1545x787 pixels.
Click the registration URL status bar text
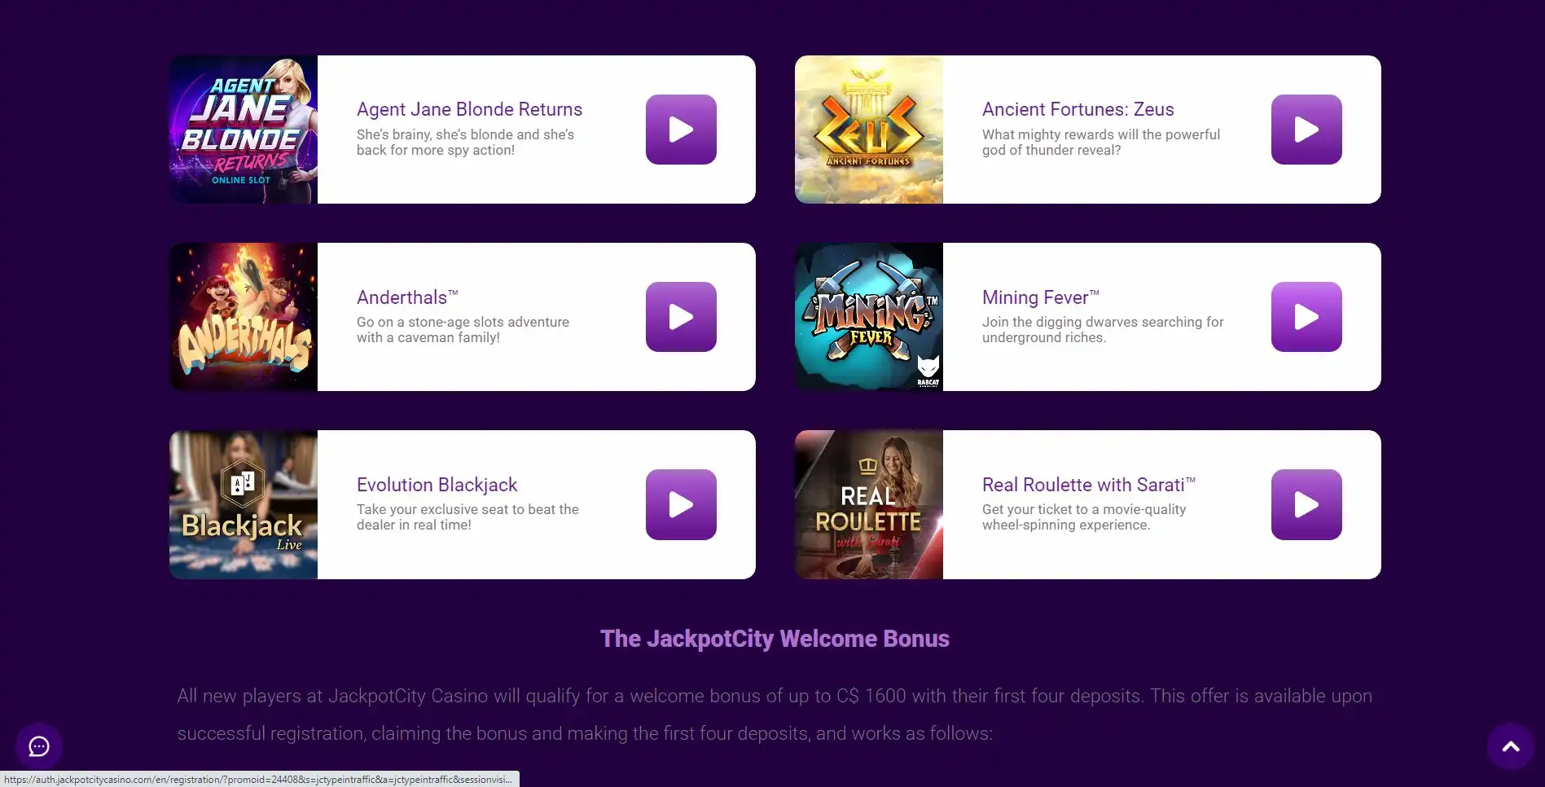[x=259, y=780]
